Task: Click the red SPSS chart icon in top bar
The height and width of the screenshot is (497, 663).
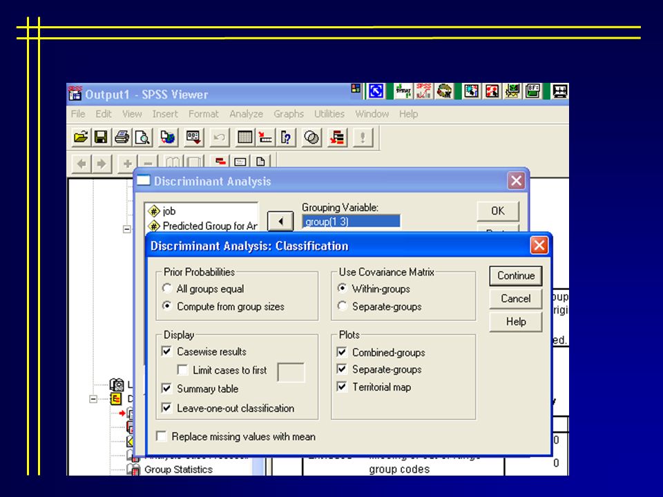Action: 423,91
